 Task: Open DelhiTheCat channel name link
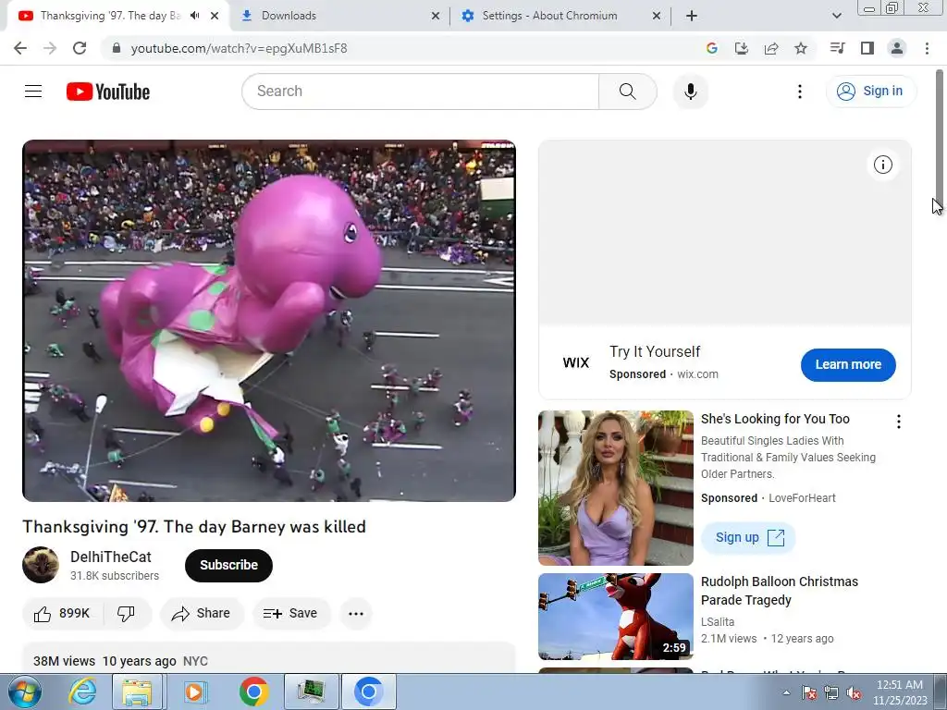[x=111, y=557]
